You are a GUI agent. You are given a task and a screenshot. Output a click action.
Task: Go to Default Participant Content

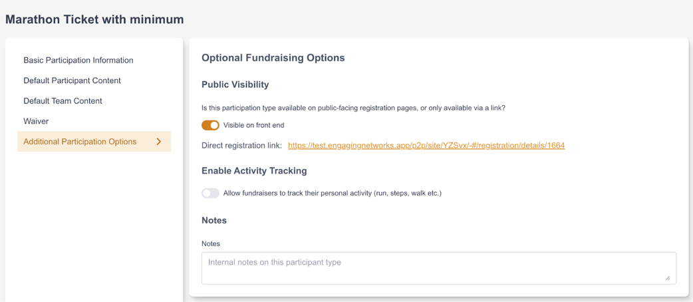[72, 80]
